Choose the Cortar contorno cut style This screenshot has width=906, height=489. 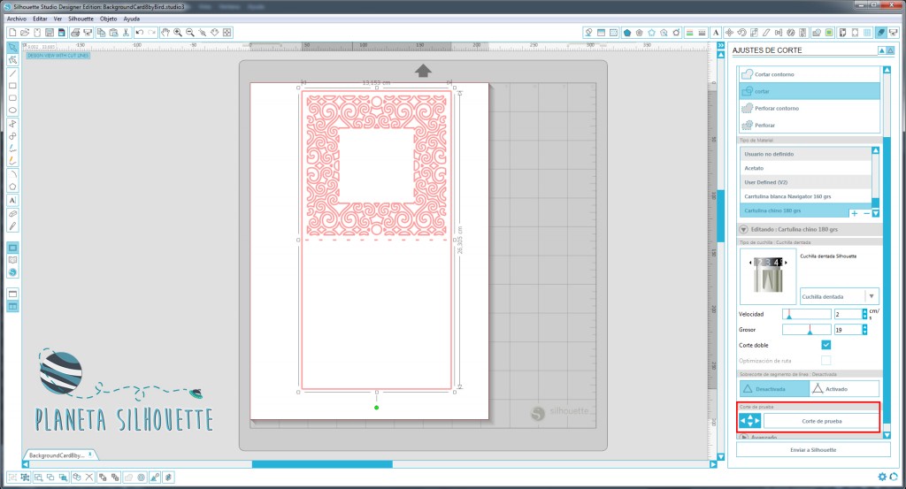pyautogui.click(x=810, y=74)
